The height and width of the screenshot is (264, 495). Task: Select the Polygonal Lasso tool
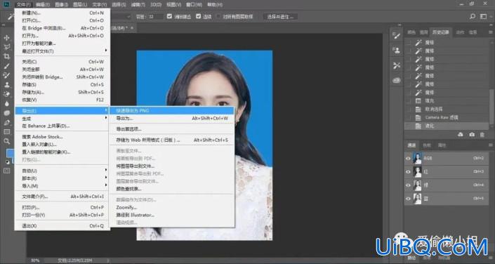click(x=6, y=47)
